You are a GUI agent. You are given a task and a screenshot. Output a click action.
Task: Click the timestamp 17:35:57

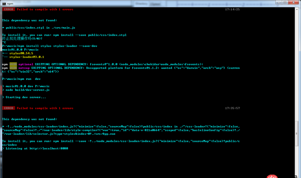(232, 108)
